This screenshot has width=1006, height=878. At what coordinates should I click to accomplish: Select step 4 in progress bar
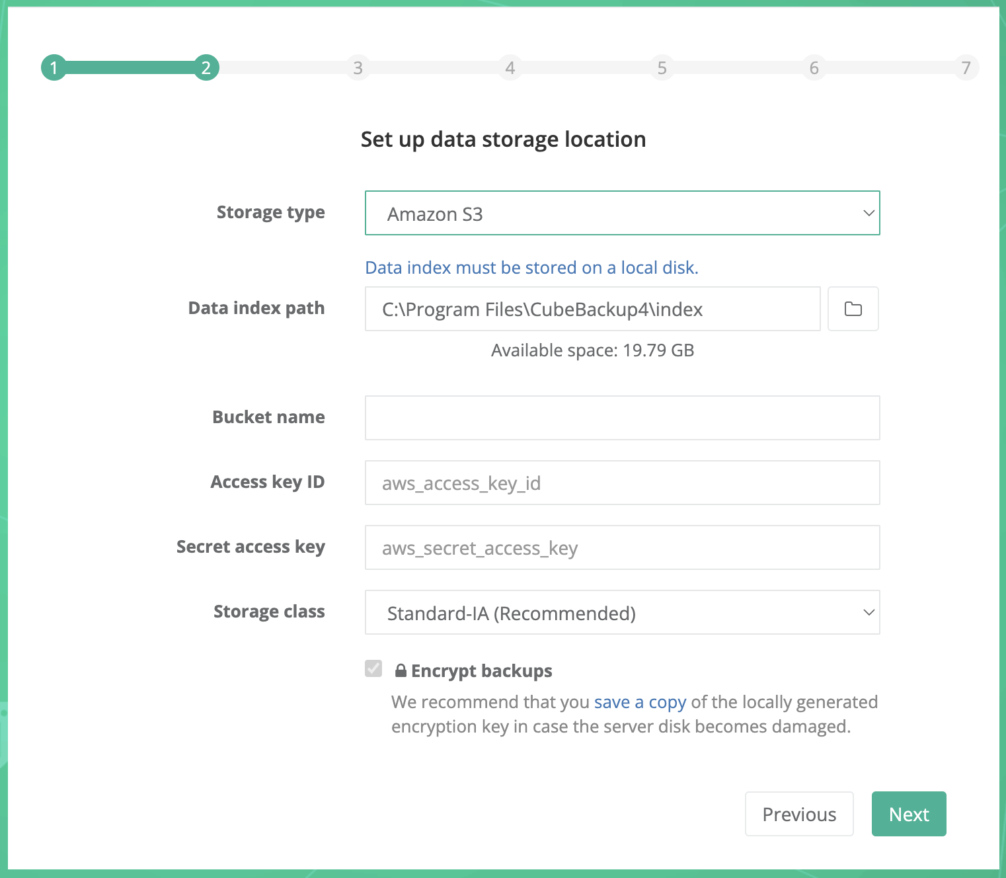click(510, 67)
